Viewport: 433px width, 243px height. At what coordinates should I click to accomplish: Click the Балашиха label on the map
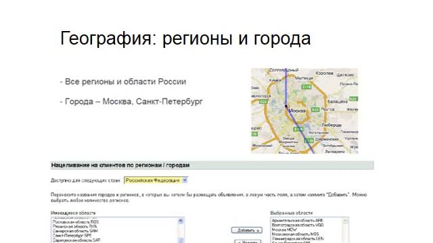pyautogui.click(x=338, y=101)
